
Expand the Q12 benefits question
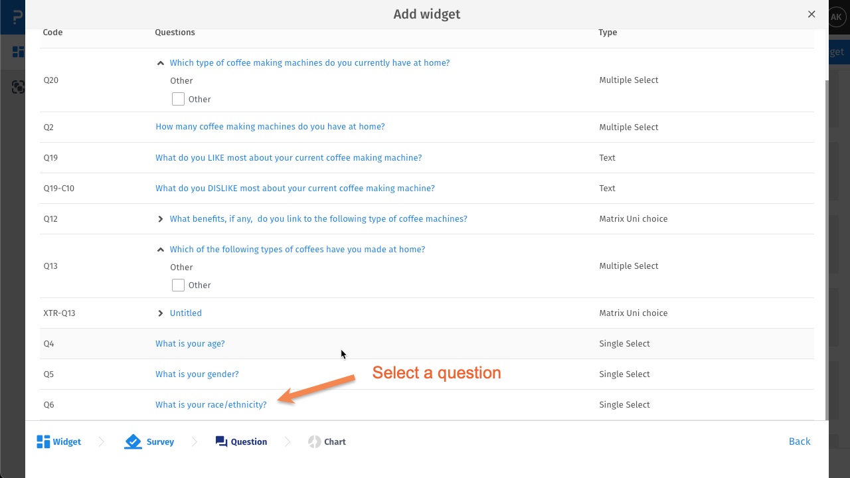tap(160, 219)
